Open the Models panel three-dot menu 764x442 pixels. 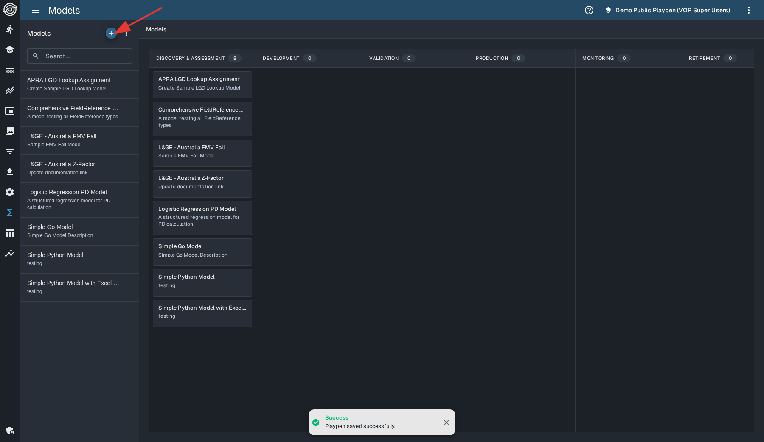(126, 34)
